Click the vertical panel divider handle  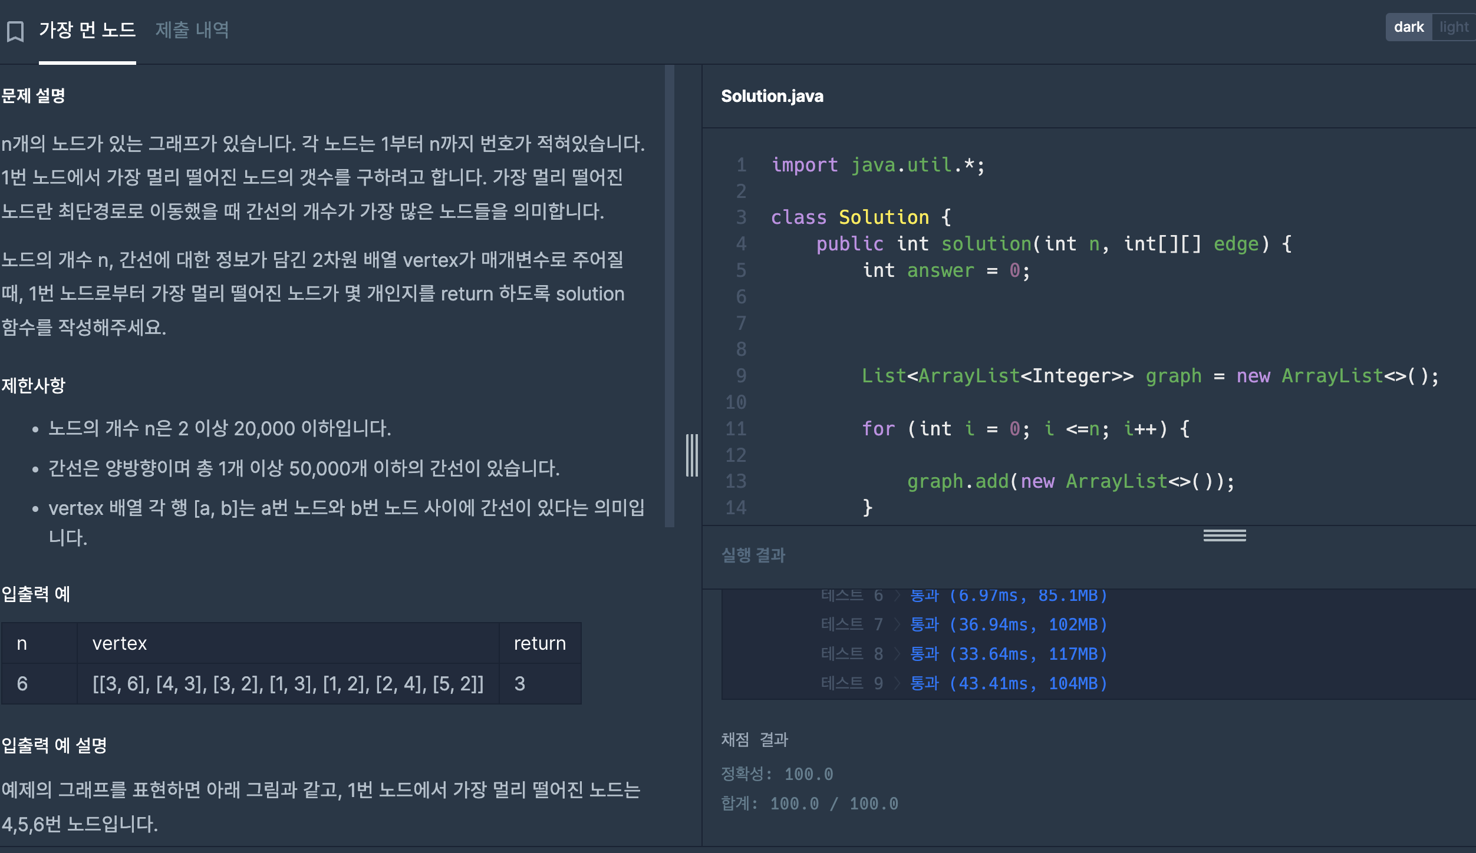[x=692, y=455]
